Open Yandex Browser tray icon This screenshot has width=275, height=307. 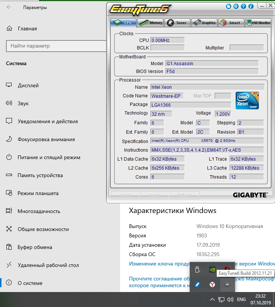tap(212, 285)
